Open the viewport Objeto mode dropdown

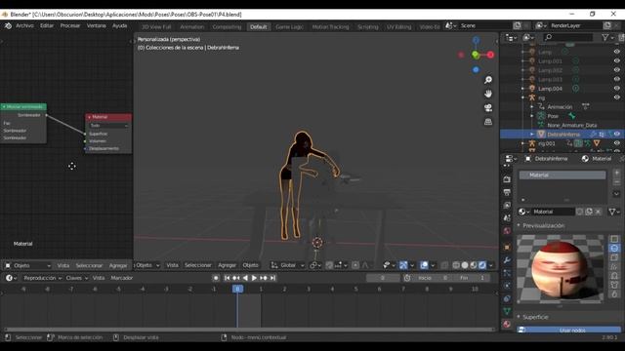tap(147, 265)
